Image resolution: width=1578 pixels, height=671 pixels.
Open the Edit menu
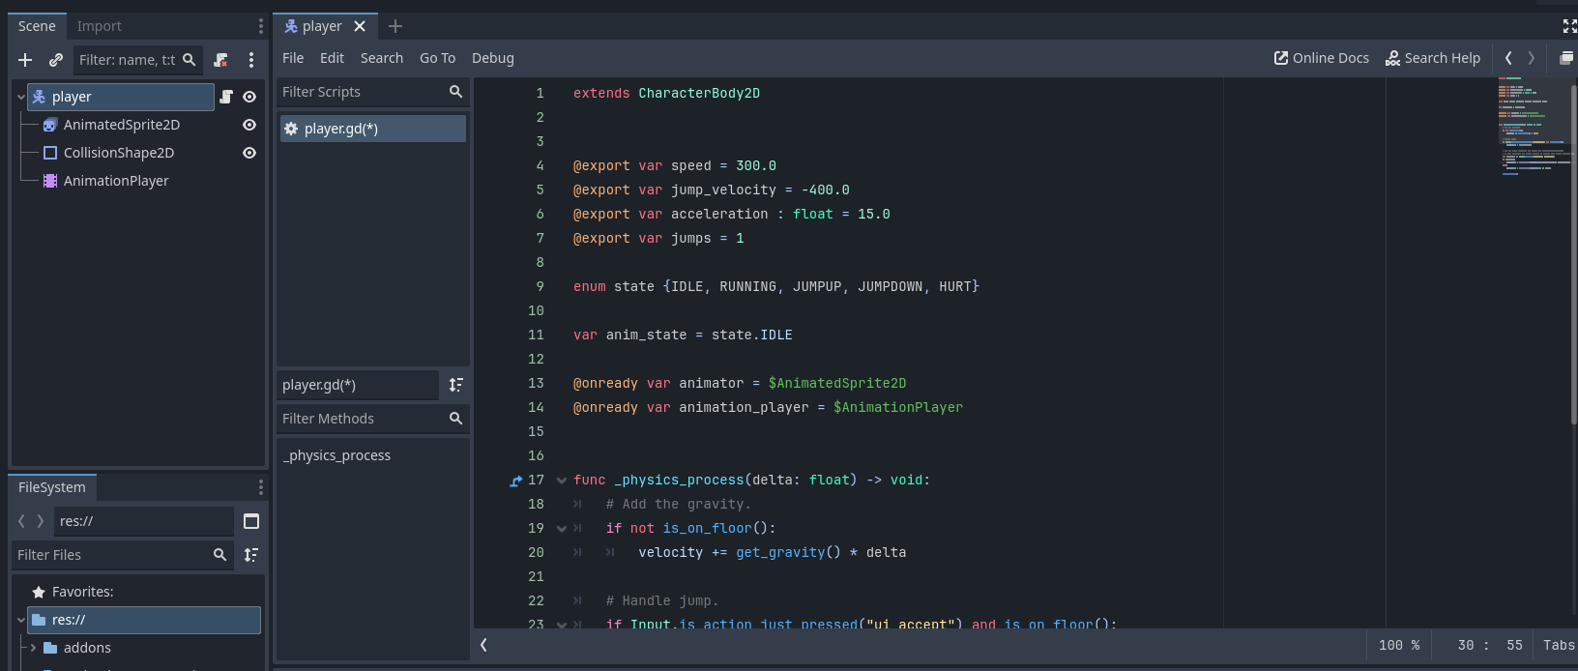pos(332,58)
